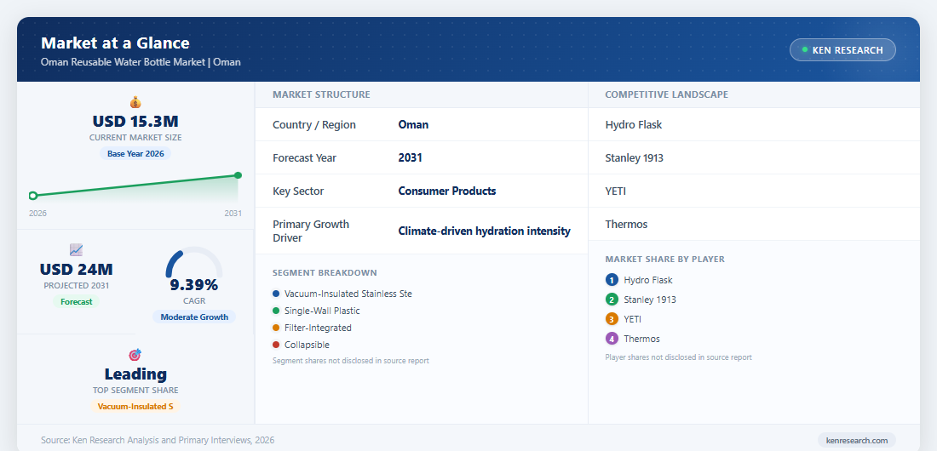The width and height of the screenshot is (937, 451).
Task: Click Stanley 1913 row in Competitive Landscape
Action: [x=754, y=157]
